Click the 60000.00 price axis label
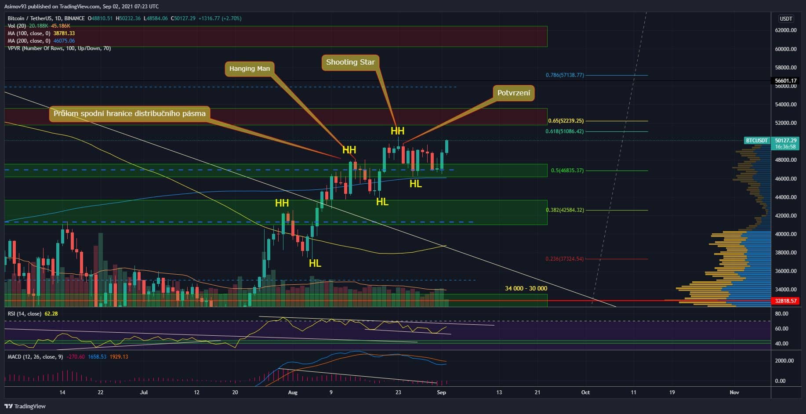Image resolution: width=806 pixels, height=414 pixels. (786, 49)
